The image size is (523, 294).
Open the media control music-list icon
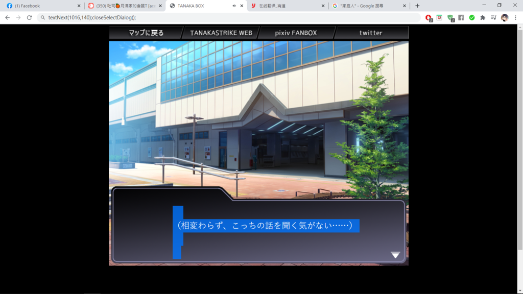pyautogui.click(x=494, y=18)
